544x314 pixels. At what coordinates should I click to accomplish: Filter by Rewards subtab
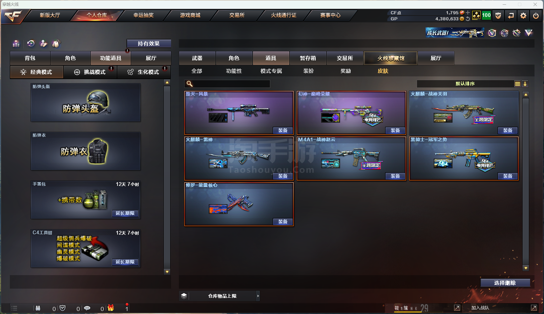346,71
